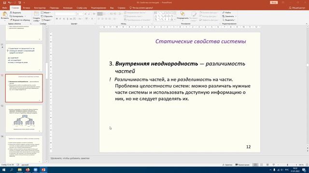This screenshot has height=173, width=309.
Task: Reset slide layout with Сбросить
Action: pyautogui.click(x=47, y=16)
